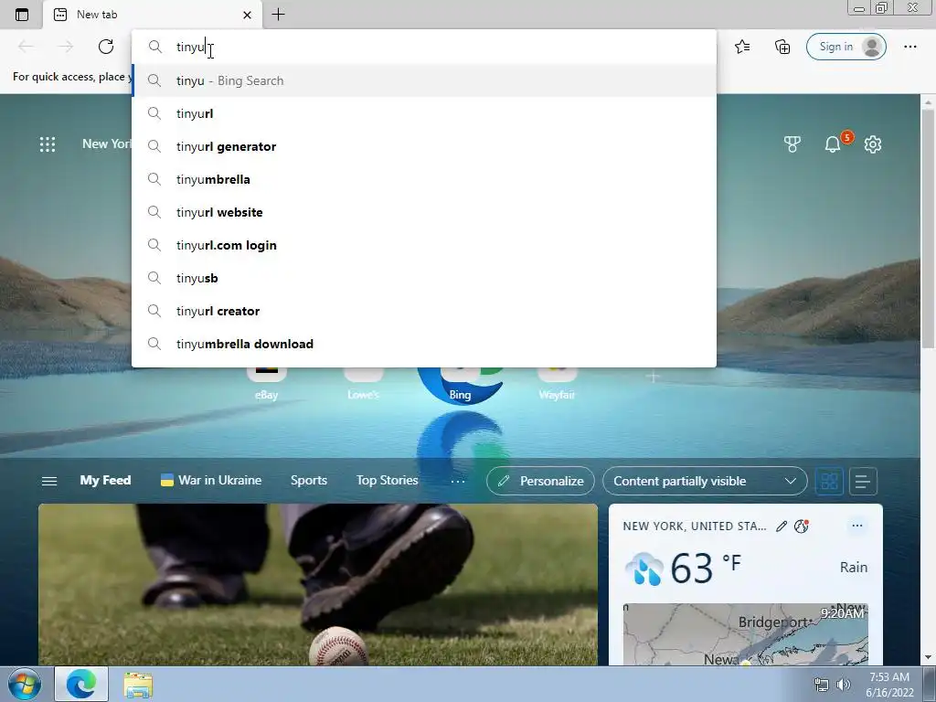Open the notifications bell icon

833,144
